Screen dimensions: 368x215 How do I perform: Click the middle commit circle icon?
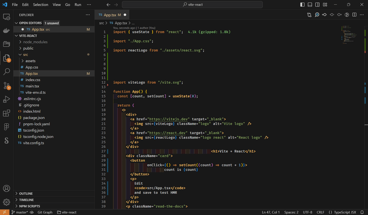332,15
